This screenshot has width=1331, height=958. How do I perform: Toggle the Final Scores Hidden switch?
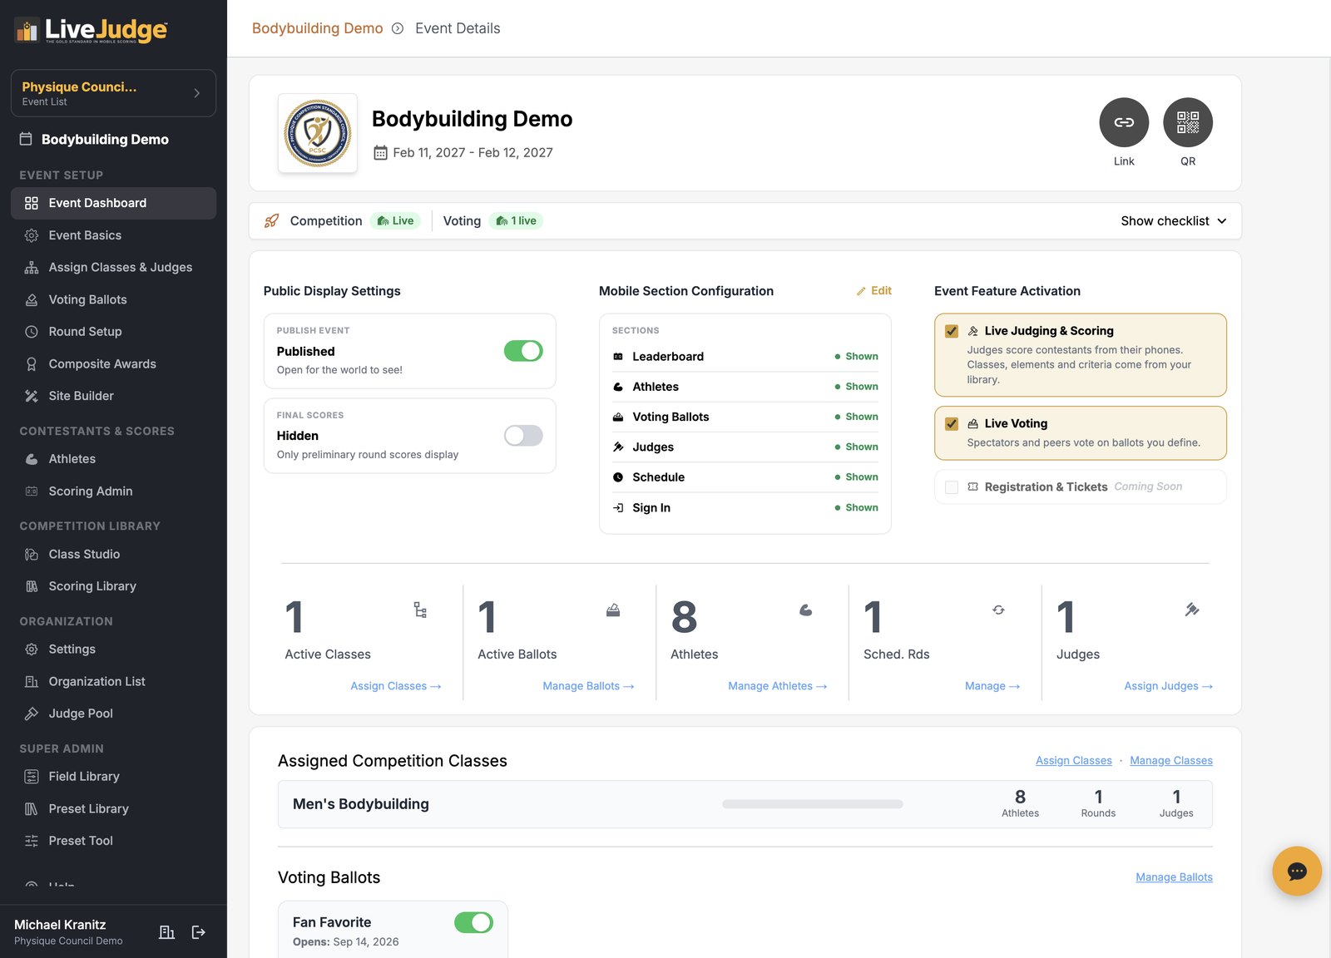point(523,436)
